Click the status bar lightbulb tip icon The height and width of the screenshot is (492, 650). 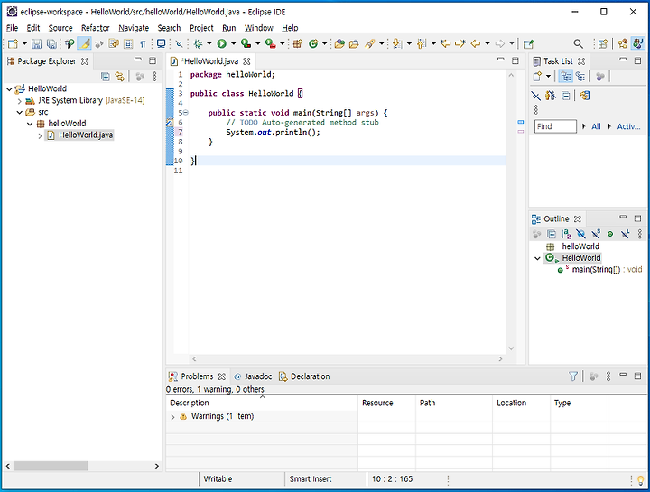(640, 480)
